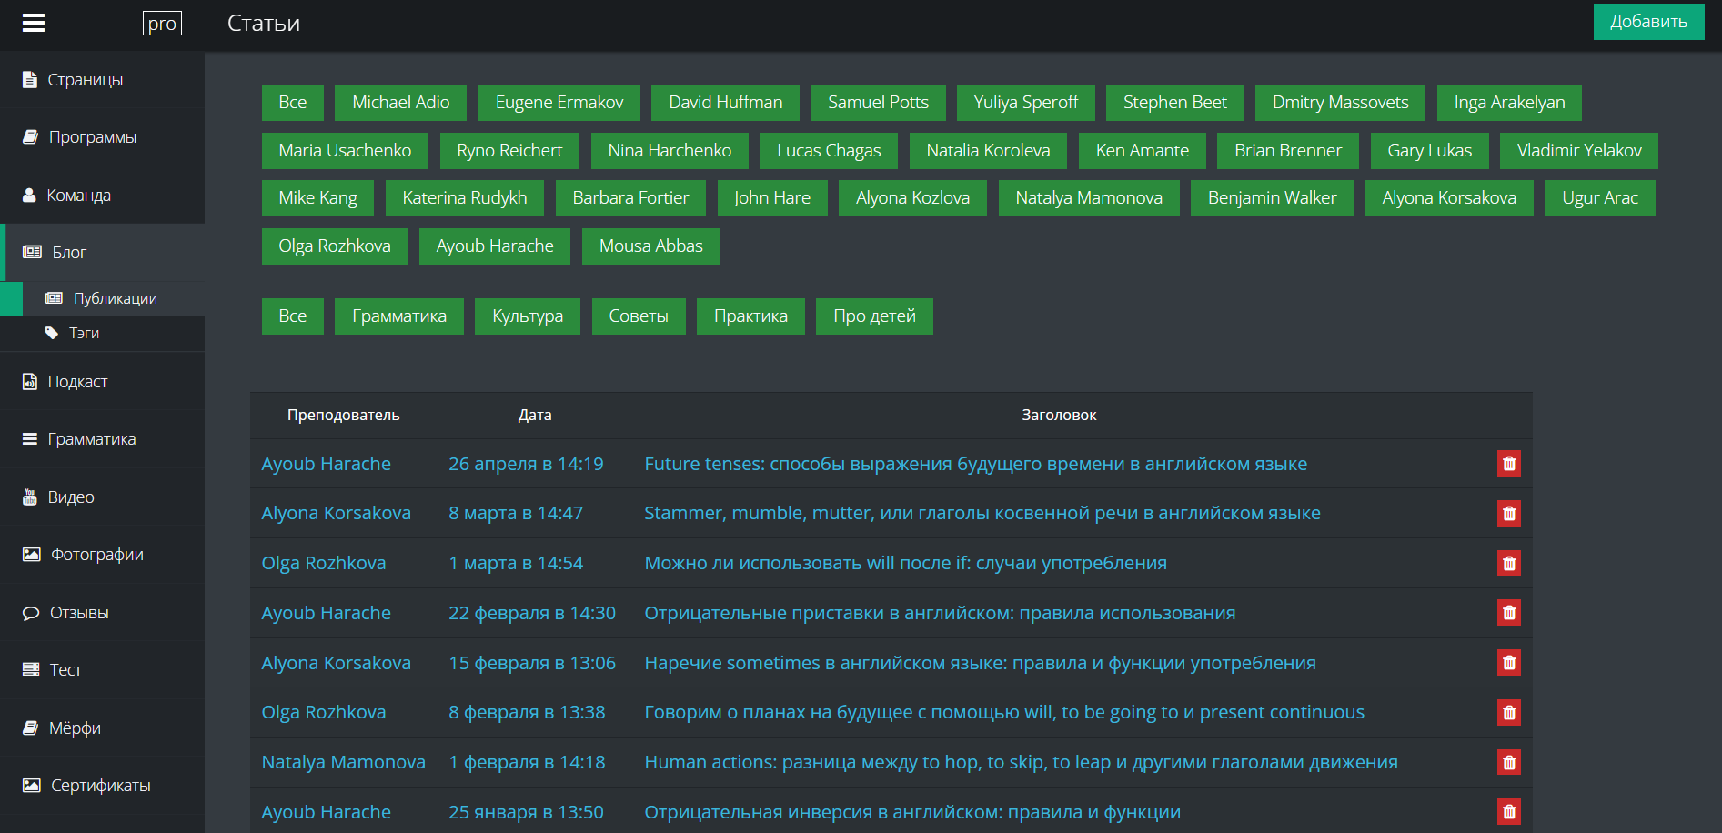Select the Грамматика category filter

pyautogui.click(x=399, y=316)
